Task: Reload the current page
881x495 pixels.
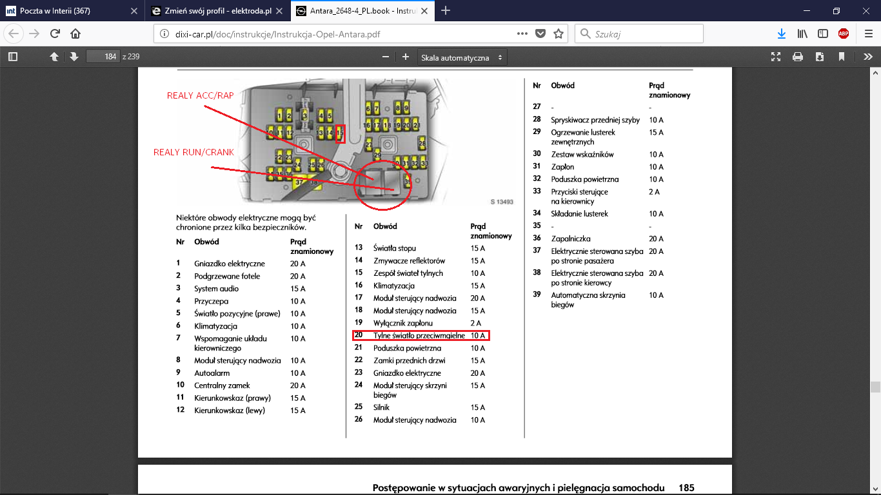Action: click(x=55, y=34)
